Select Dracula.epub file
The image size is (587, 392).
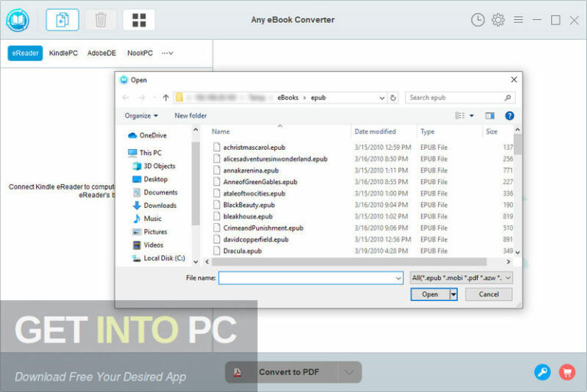[242, 251]
